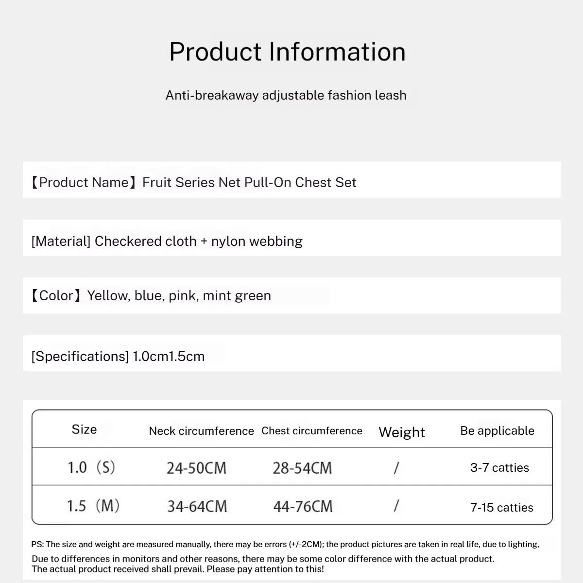Image resolution: width=583 pixels, height=583 pixels.
Task: Click the Product Information heading
Action: tap(287, 52)
